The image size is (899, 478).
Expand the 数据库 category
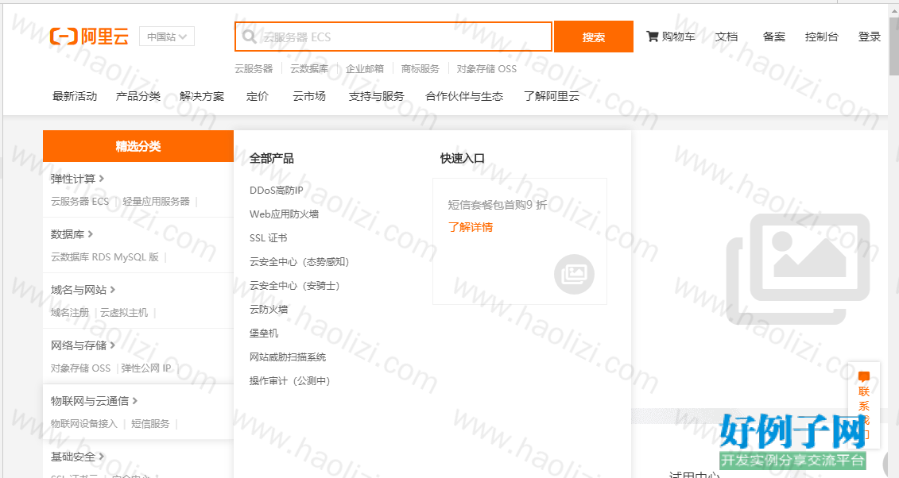click(x=72, y=234)
